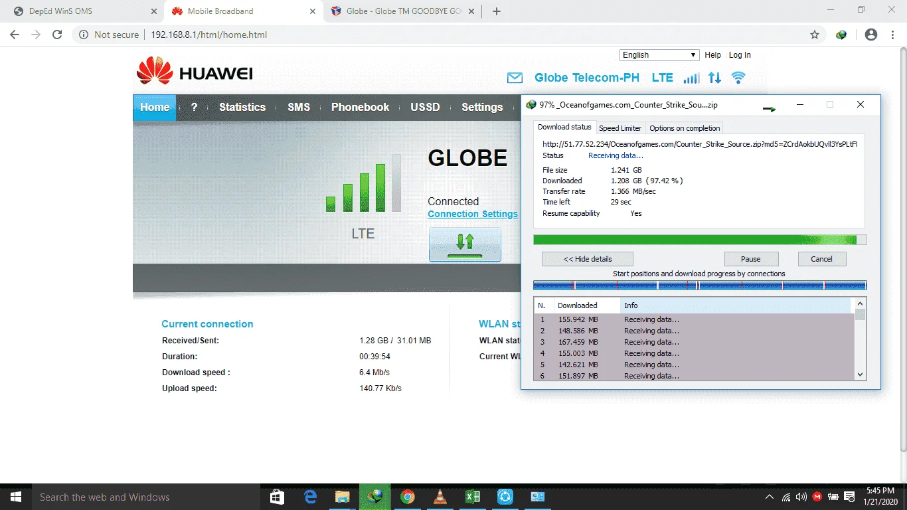907x510 pixels.
Task: Click the scroll up arrow in connections list
Action: [x=861, y=303]
